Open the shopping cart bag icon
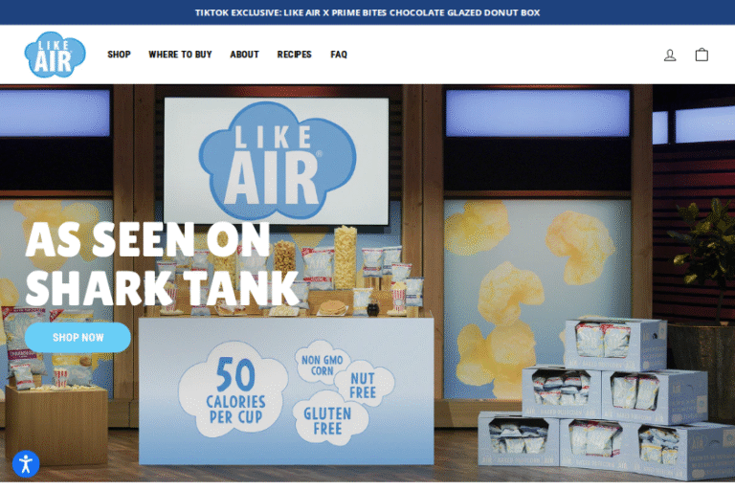The width and height of the screenshot is (735, 490). pyautogui.click(x=702, y=55)
